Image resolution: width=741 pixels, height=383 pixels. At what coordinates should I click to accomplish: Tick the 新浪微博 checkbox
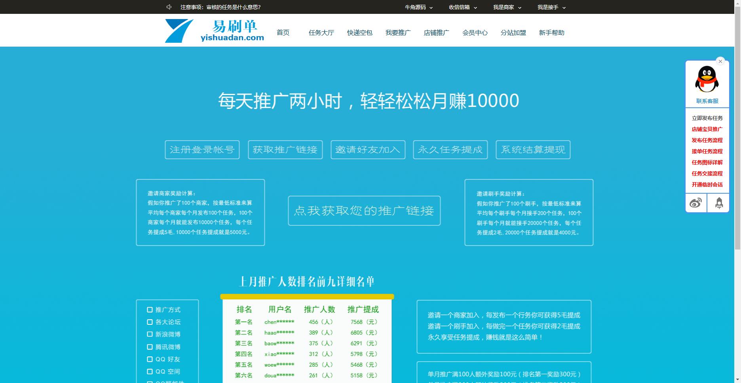pos(150,334)
